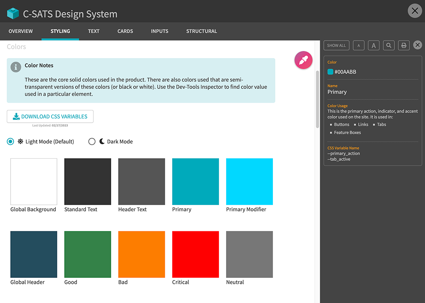Print using the printer icon
The height and width of the screenshot is (303, 425).
coord(403,45)
